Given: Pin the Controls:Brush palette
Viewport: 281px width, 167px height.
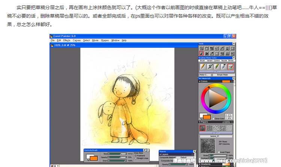Looking at the screenshot, I should [145, 150].
